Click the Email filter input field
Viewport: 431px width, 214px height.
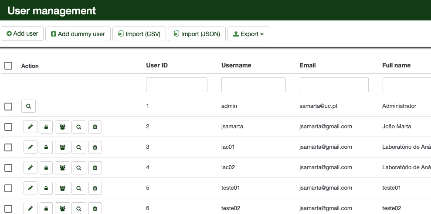[x=334, y=85]
